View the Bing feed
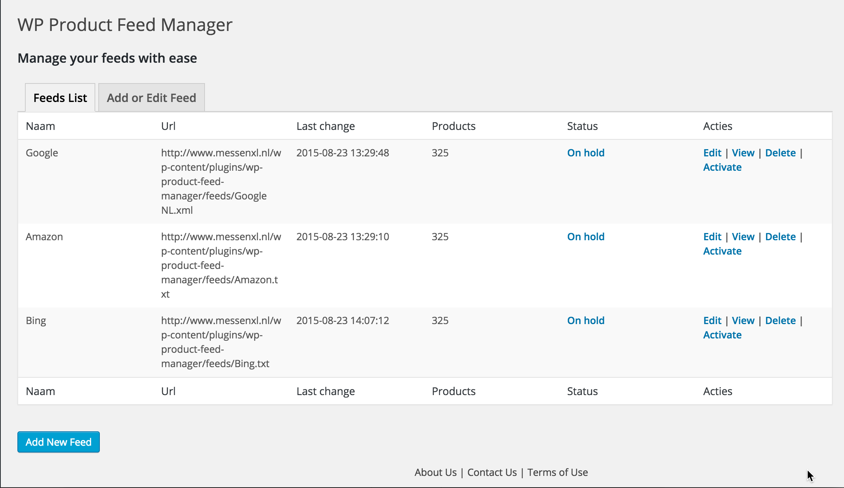Image resolution: width=844 pixels, height=488 pixels. click(743, 320)
